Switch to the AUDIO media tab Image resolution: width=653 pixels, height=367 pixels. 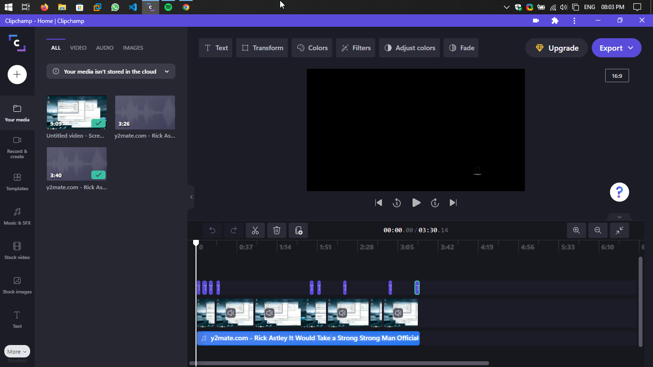(105, 48)
